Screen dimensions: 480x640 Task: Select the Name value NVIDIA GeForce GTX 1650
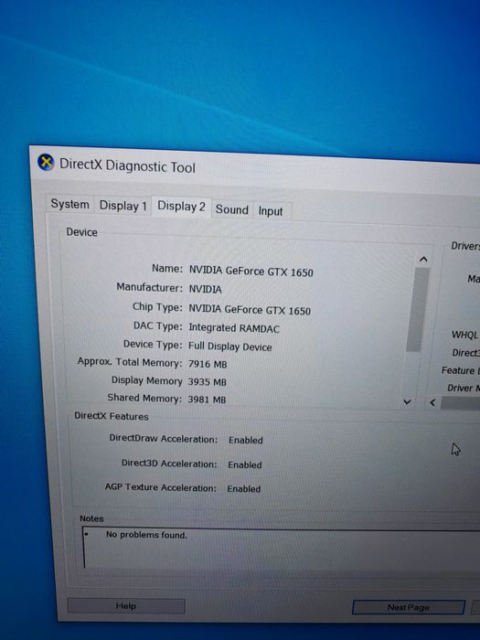point(251,271)
